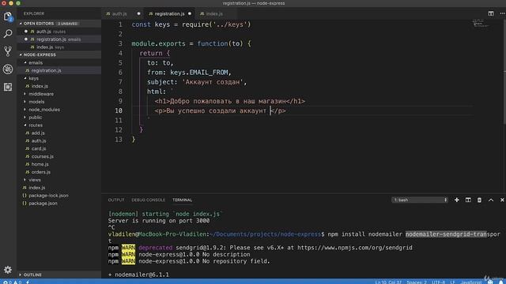Screen dimensions: 506x284
Task: Click the editor minimap preview
Action: [x=480, y=23]
